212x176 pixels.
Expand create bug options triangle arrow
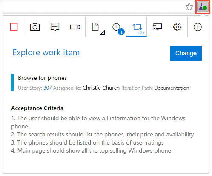point(103,32)
